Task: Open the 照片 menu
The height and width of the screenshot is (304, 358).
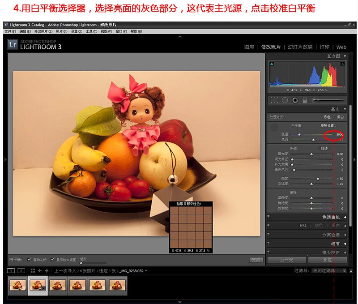Action: (x=62, y=31)
